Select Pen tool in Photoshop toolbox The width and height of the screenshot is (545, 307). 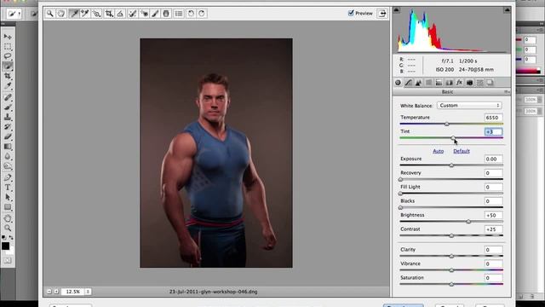(8, 177)
